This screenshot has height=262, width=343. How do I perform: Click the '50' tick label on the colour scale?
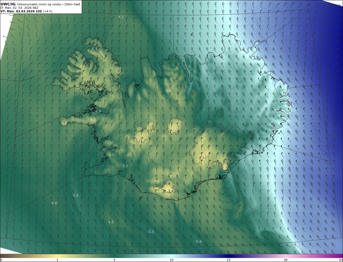pos(341,260)
